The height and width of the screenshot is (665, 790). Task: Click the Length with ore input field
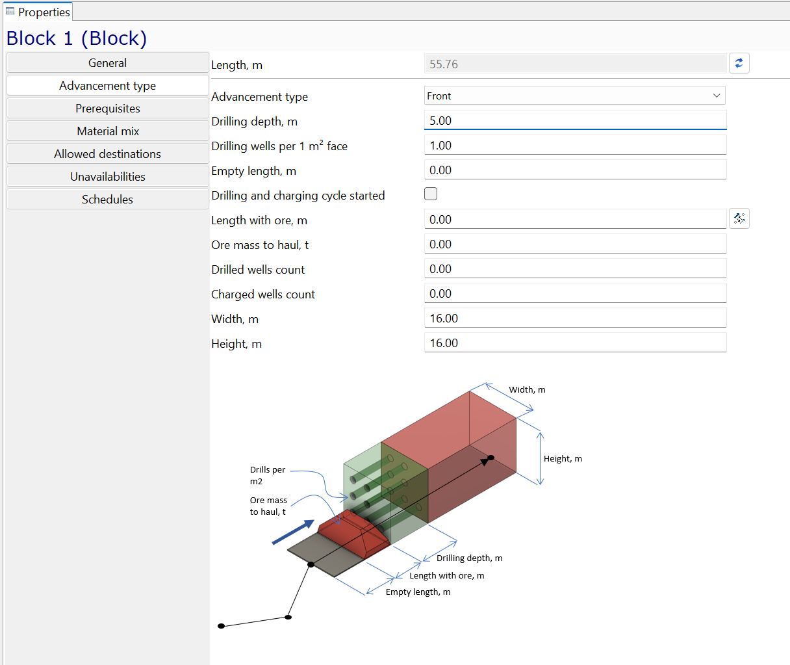click(x=575, y=219)
